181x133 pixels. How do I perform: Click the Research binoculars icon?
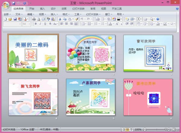(x=53, y=19)
